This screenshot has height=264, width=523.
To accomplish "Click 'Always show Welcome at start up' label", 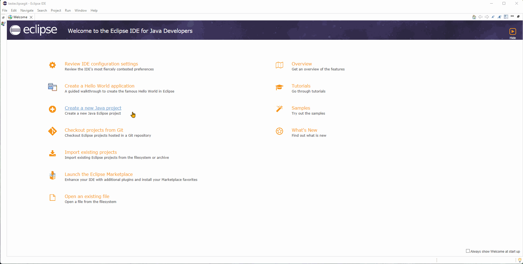I will 495,252.
